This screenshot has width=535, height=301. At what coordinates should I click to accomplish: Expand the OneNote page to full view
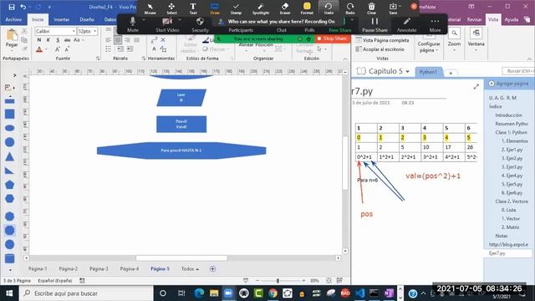point(476,87)
